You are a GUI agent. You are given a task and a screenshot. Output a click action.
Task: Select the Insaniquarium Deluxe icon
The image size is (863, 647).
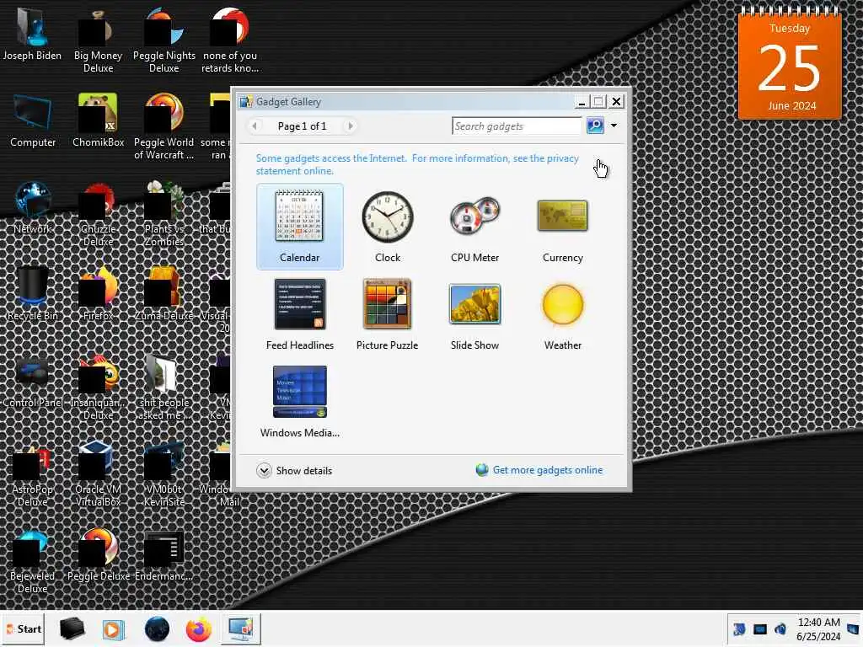click(98, 388)
